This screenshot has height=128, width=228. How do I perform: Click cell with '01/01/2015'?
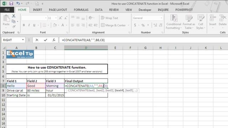click(55, 95)
